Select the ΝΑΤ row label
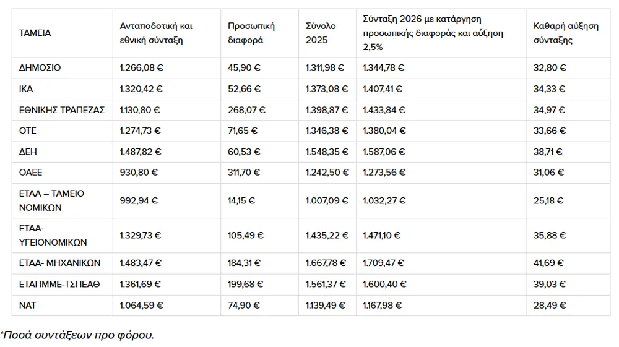This screenshot has width=619, height=347. coord(28,305)
